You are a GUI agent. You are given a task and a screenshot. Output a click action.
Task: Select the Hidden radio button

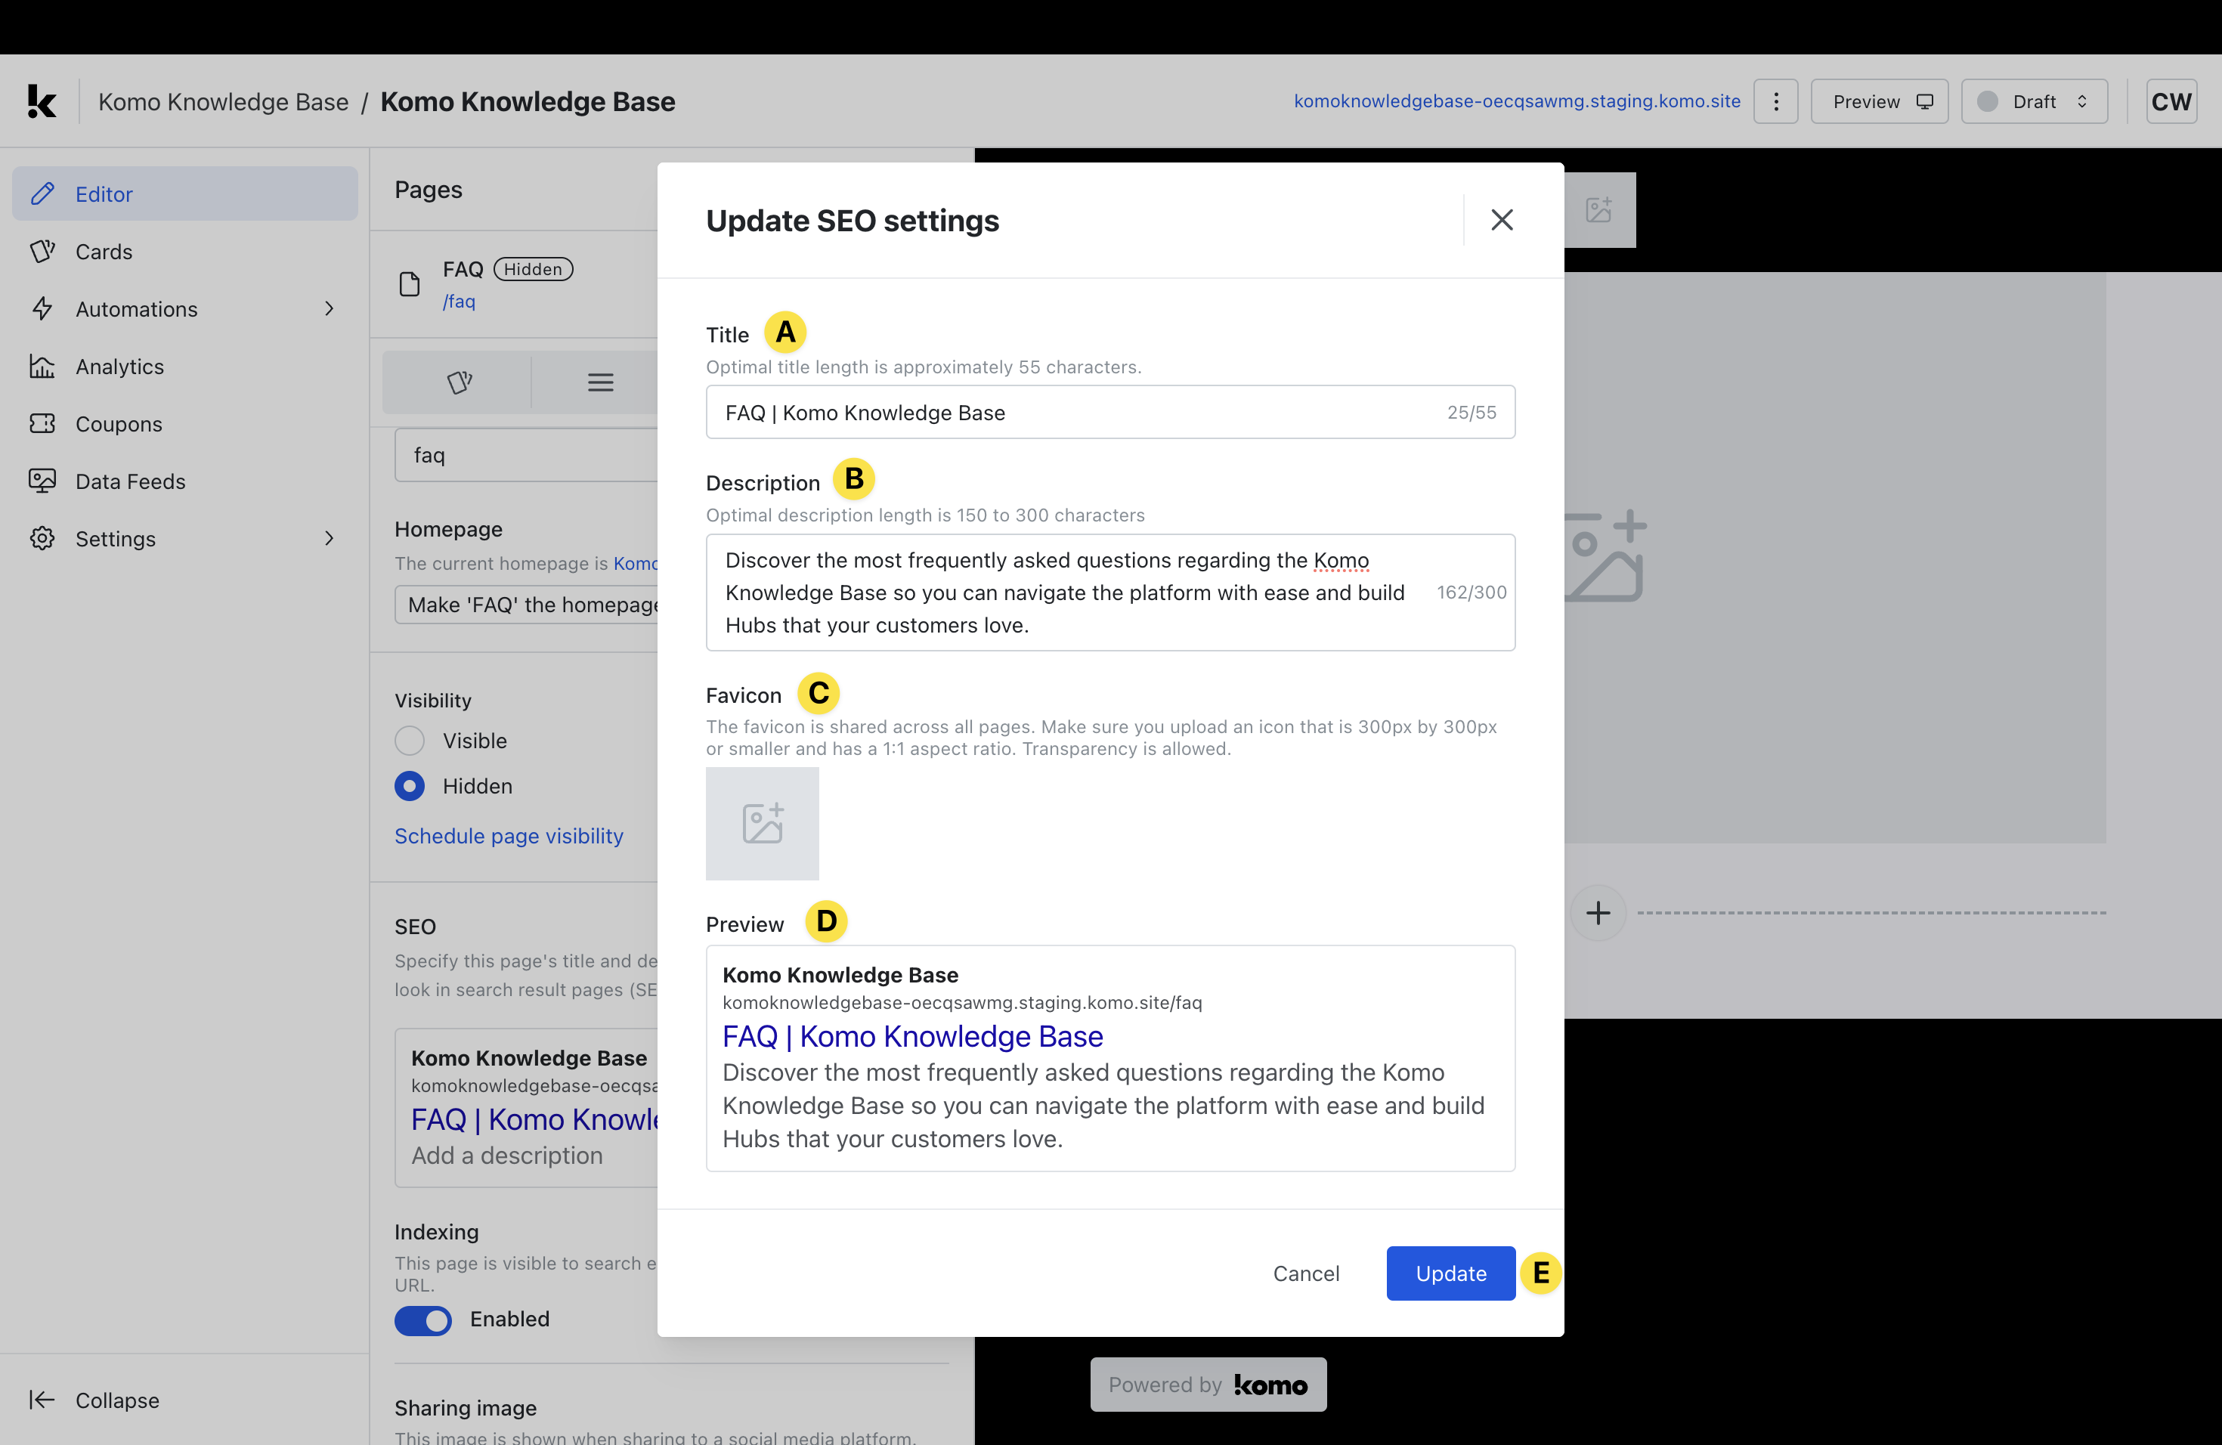409,786
